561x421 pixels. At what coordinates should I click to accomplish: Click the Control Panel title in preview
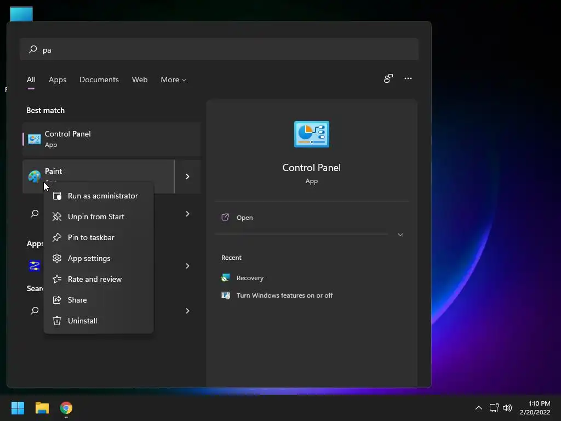click(x=312, y=168)
